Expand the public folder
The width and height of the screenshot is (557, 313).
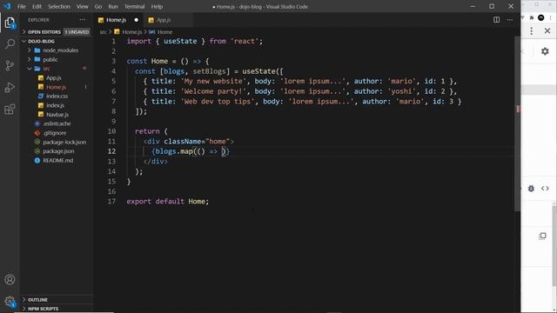(x=50, y=60)
